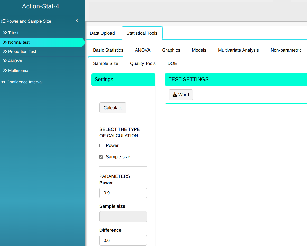Click the download icon on Word button

point(175,95)
